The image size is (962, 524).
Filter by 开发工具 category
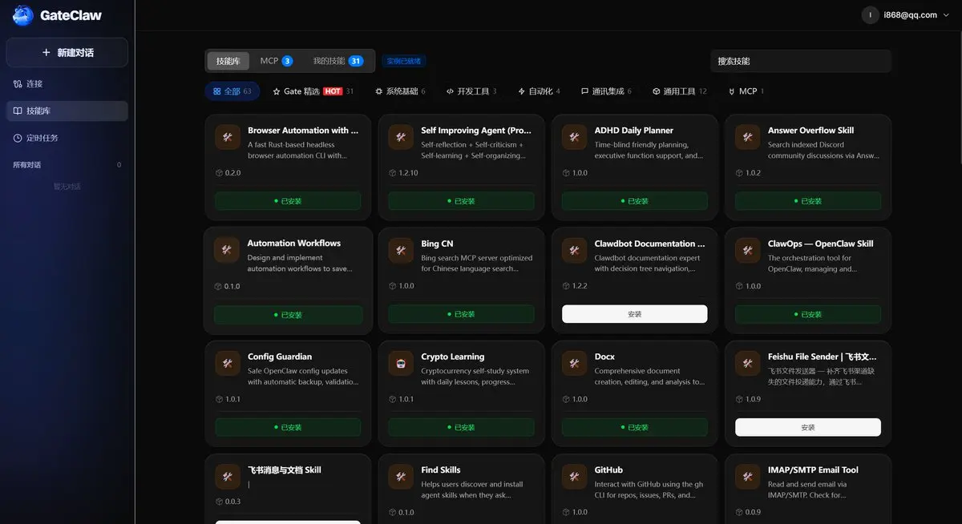(x=471, y=91)
